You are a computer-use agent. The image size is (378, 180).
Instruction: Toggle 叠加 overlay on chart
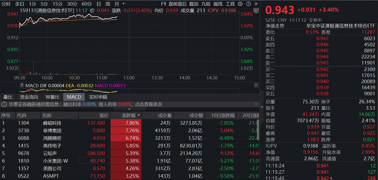[x=194, y=4]
